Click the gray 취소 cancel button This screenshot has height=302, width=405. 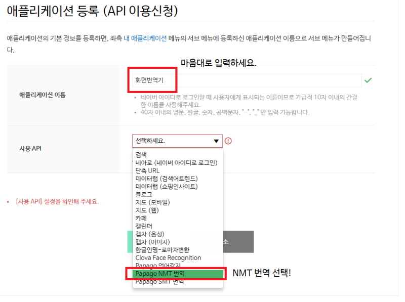[238, 242]
